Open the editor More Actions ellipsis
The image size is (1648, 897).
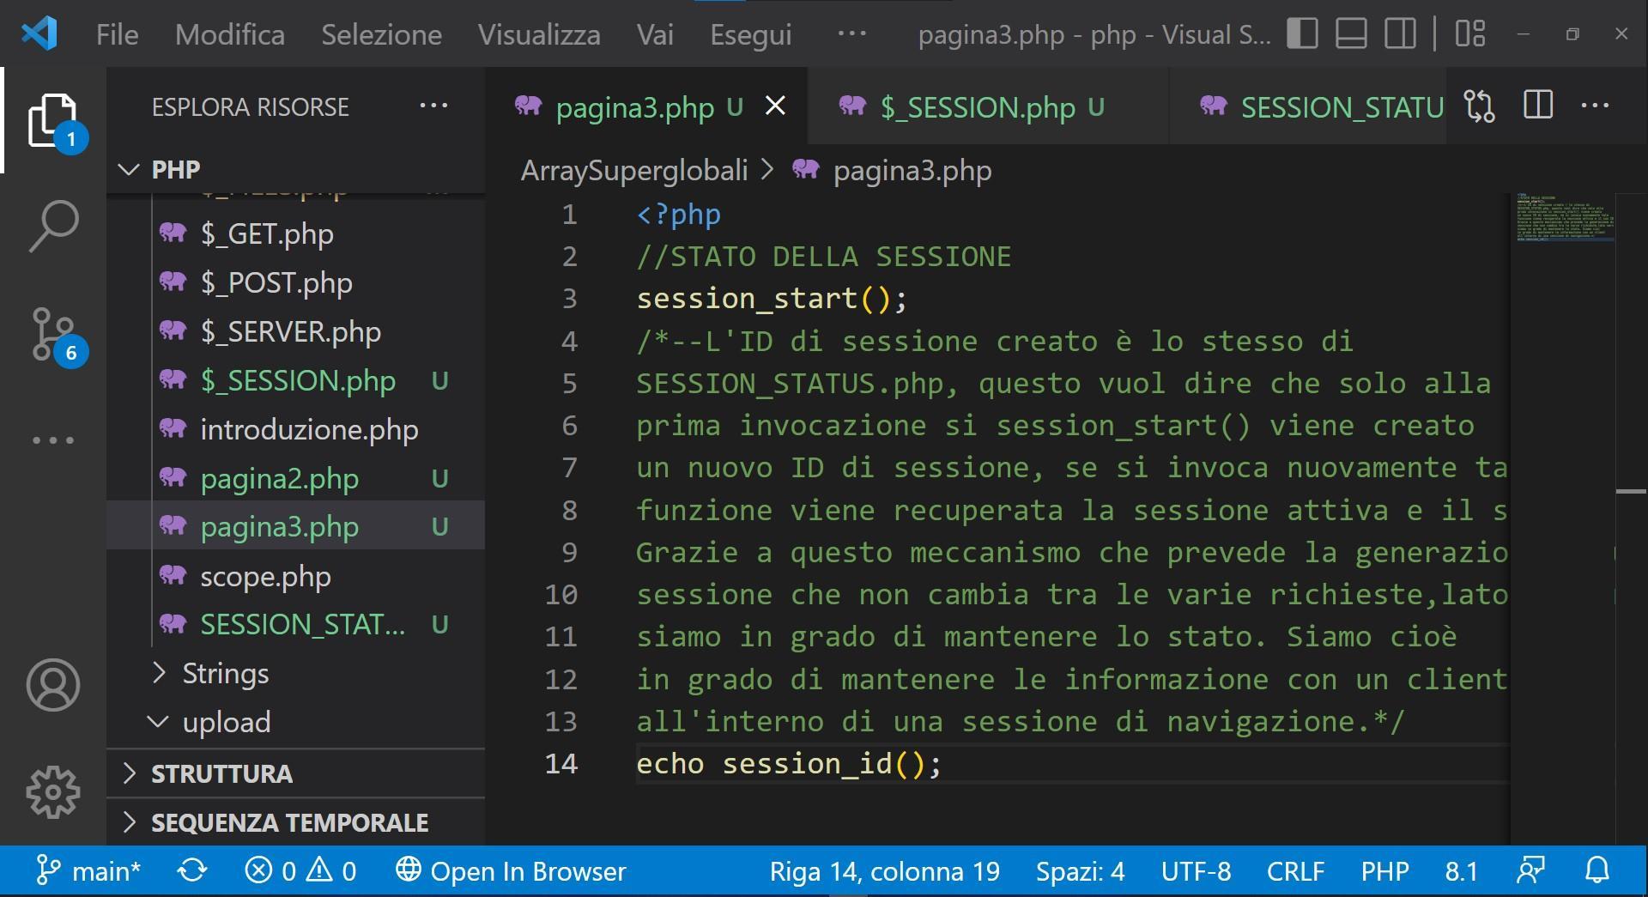pyautogui.click(x=1595, y=106)
